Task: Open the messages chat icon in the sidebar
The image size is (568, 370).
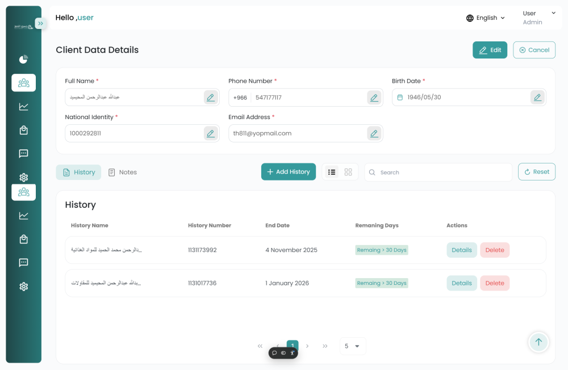Action: (23, 153)
